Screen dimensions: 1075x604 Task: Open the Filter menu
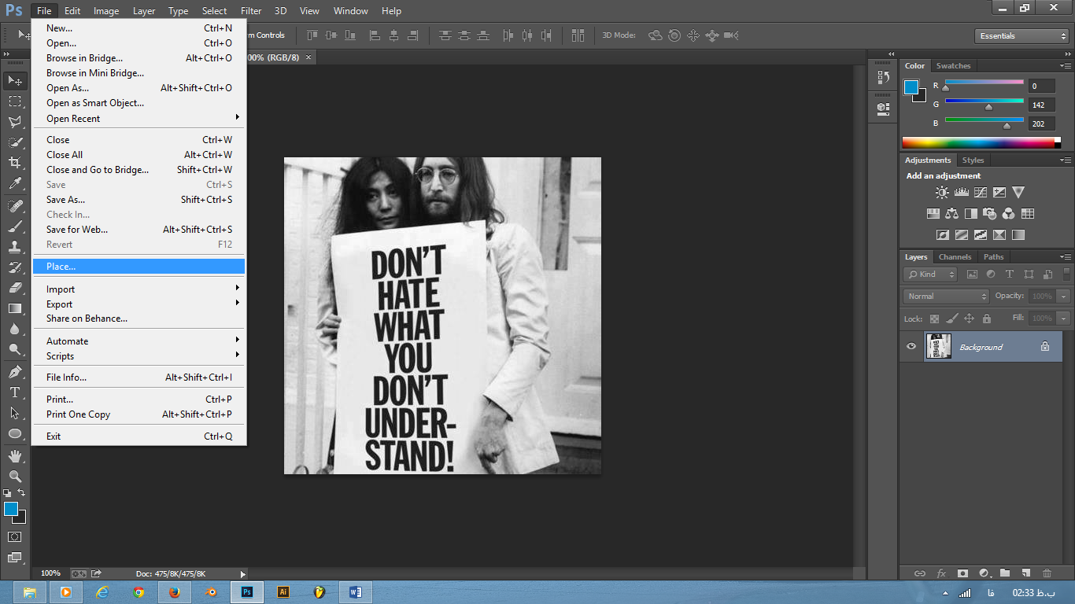[251, 11]
